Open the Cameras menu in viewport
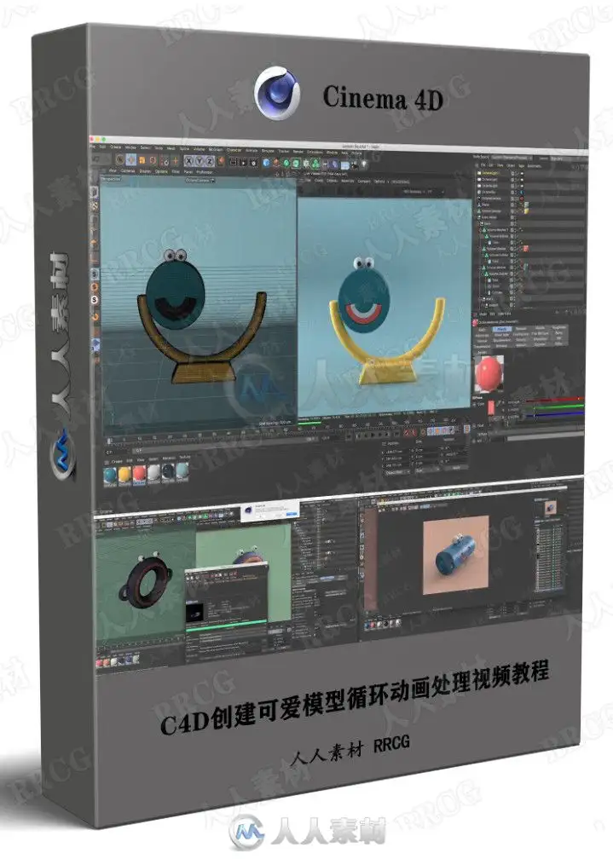 point(127,171)
